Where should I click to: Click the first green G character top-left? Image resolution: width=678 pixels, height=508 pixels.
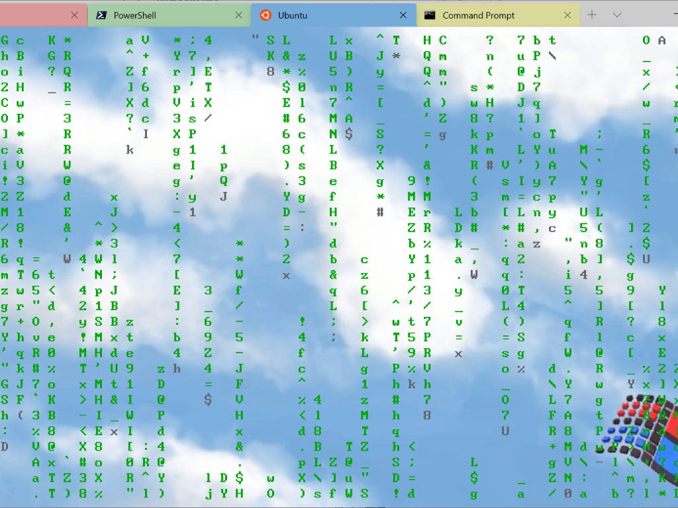[5, 41]
